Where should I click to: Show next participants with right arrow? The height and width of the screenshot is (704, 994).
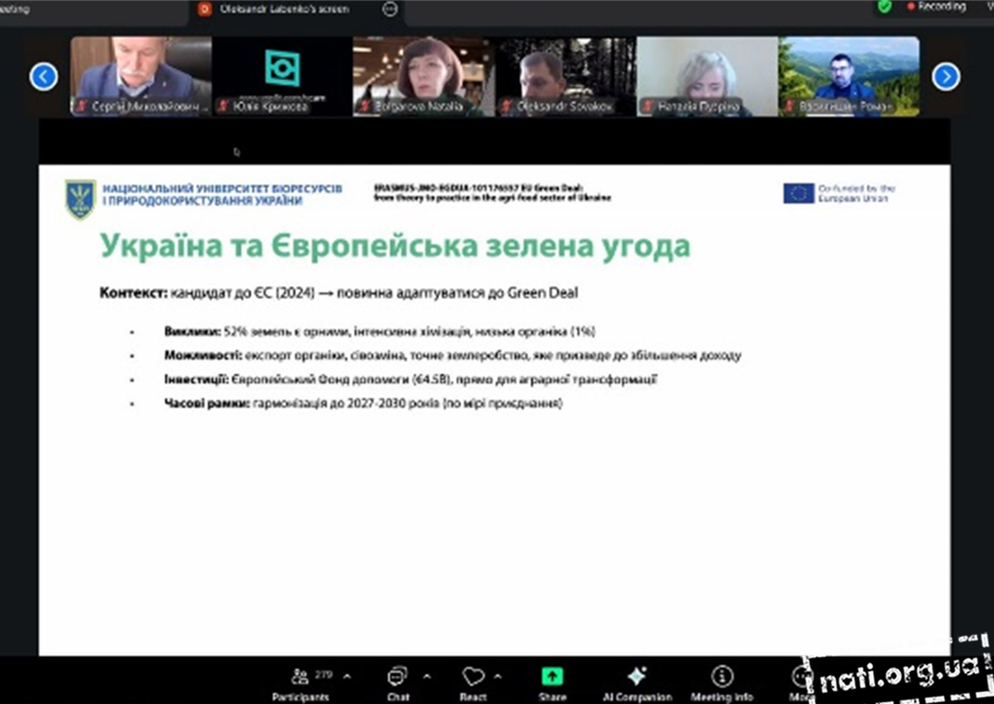(x=945, y=77)
